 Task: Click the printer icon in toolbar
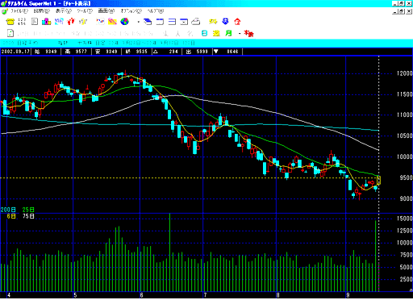pos(196,22)
